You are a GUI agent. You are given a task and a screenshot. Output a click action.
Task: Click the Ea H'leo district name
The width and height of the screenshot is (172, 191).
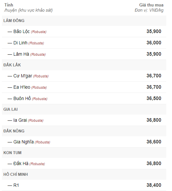pos(22,87)
